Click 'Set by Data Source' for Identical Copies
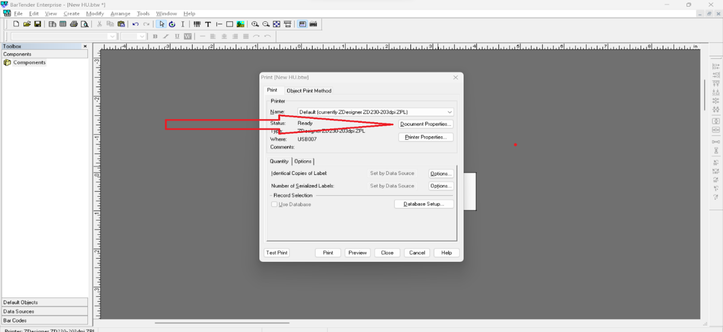Viewport: 723px width, 332px height. coord(392,173)
